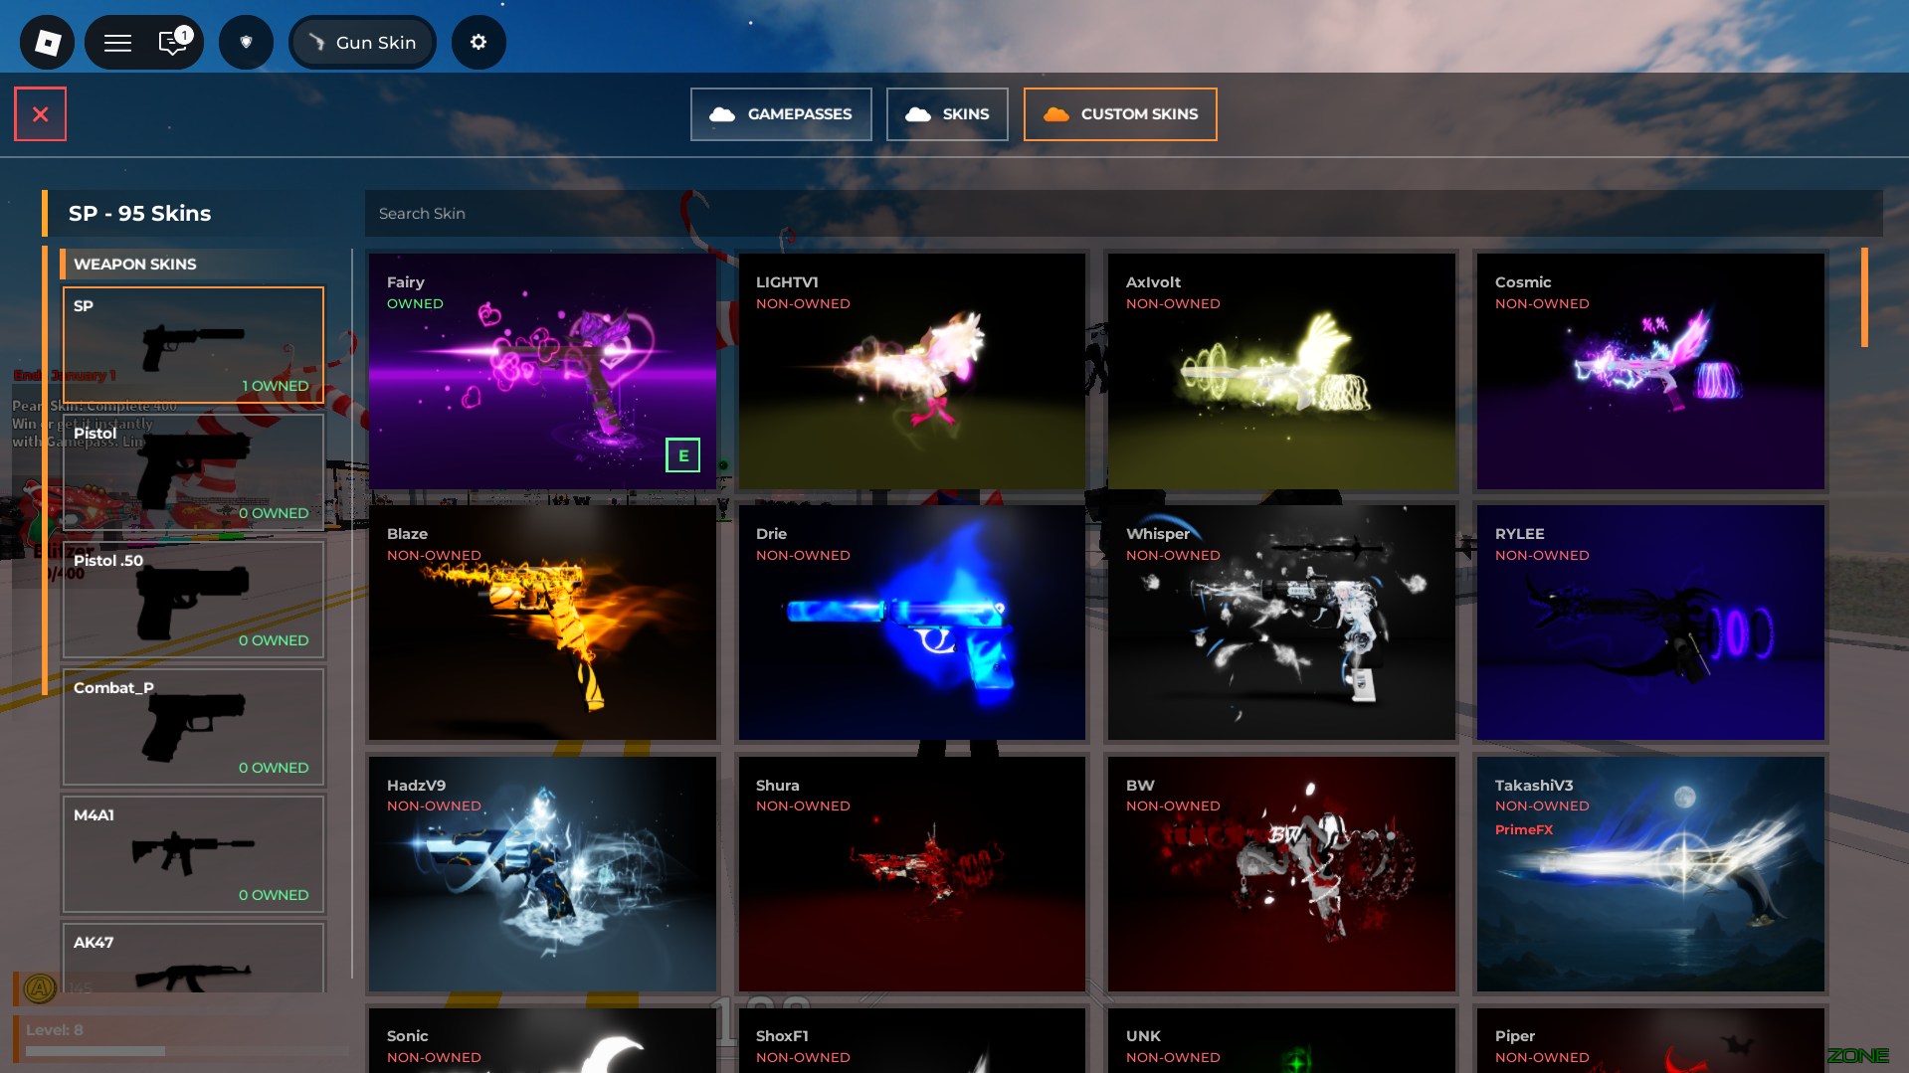Select the Combat_P weapon category
The image size is (1909, 1073).
193,727
